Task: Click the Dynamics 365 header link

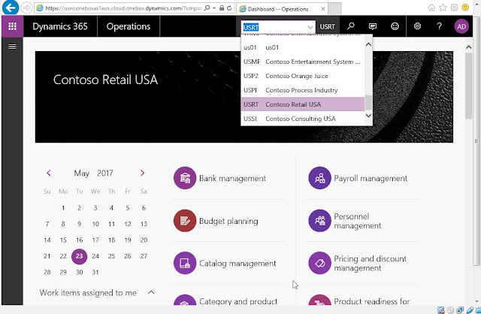Action: pyautogui.click(x=60, y=26)
